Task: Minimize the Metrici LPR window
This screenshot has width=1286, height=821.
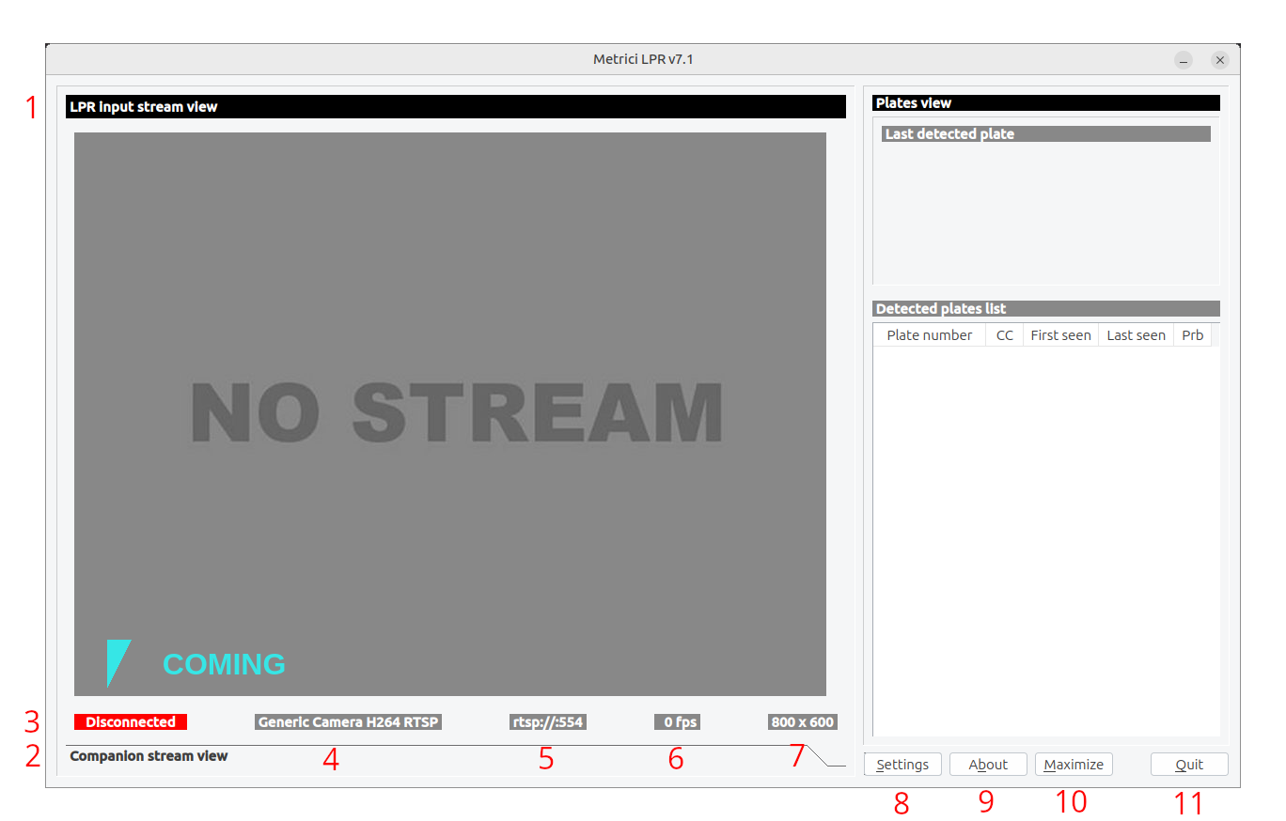Action: (x=1184, y=60)
